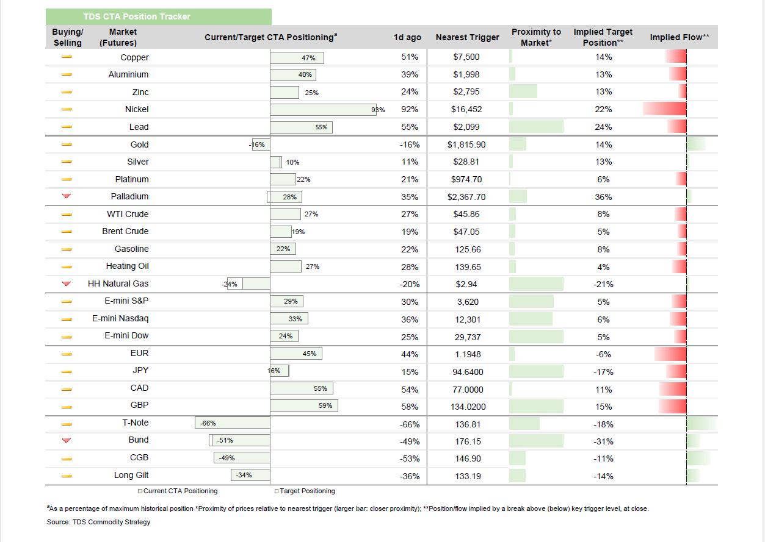
Task: Click the Nickel 93% positioning bar
Action: 323,110
